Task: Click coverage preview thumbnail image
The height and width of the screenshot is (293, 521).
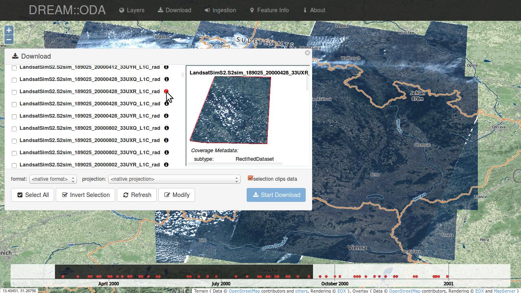Action: tap(231, 110)
